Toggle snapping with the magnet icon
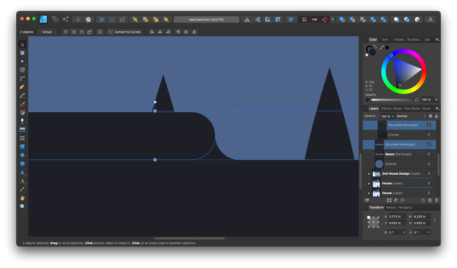Image resolution: width=457 pixels, height=268 pixels. pos(325,19)
